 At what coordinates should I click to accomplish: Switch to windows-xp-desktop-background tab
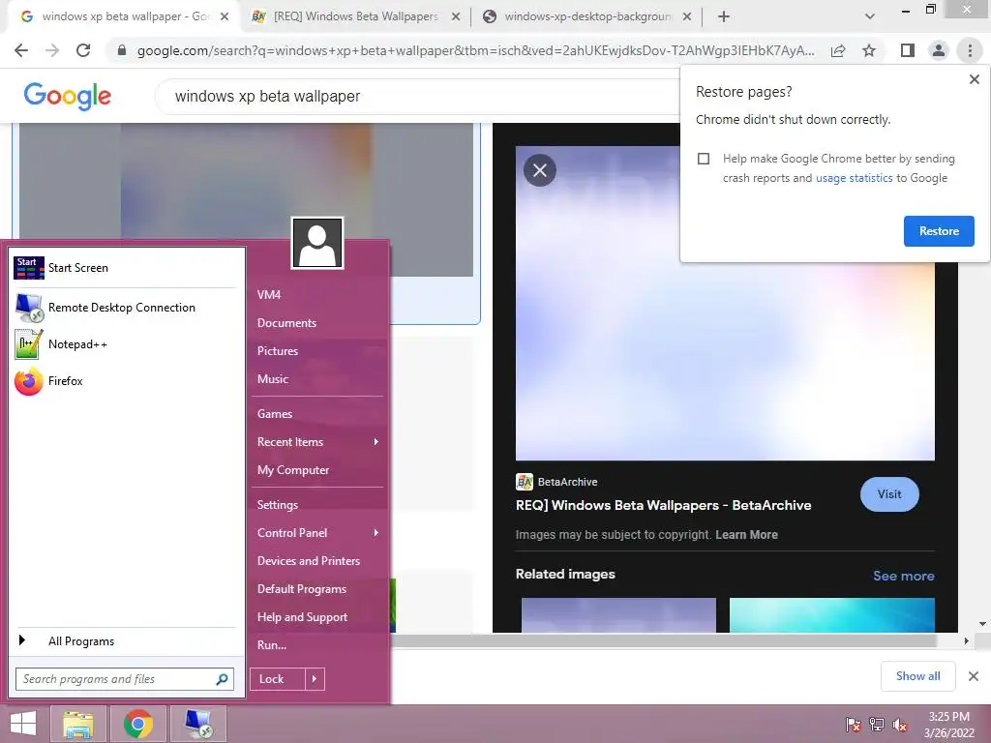point(586,16)
